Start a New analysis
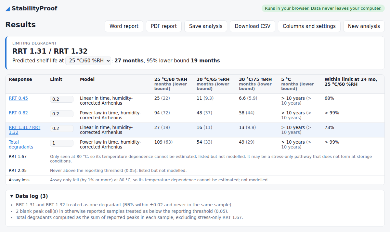 [x=364, y=26]
